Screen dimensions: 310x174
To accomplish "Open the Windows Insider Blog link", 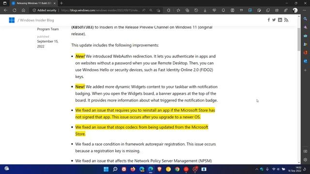I will point(37,20).
